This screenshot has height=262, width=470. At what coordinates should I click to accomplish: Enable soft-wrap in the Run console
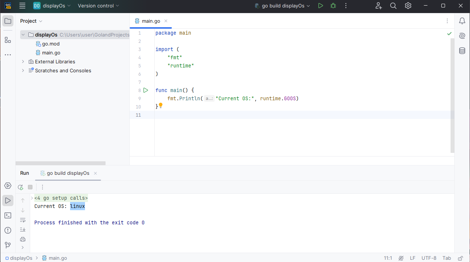point(23,220)
